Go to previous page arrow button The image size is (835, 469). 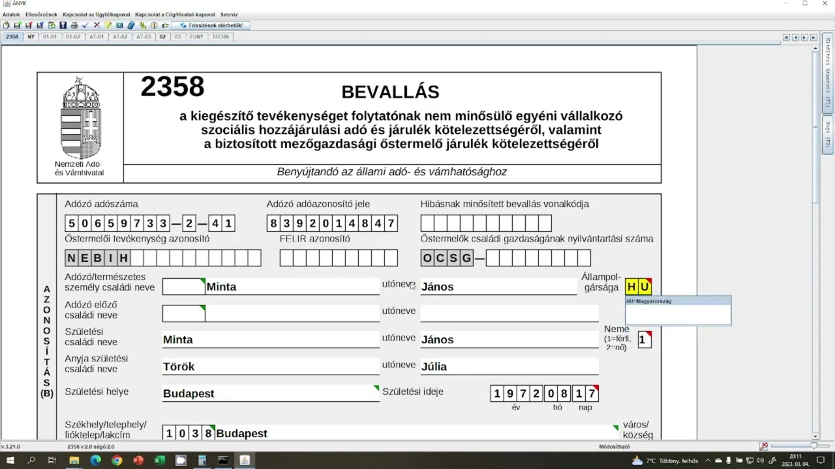[796, 38]
